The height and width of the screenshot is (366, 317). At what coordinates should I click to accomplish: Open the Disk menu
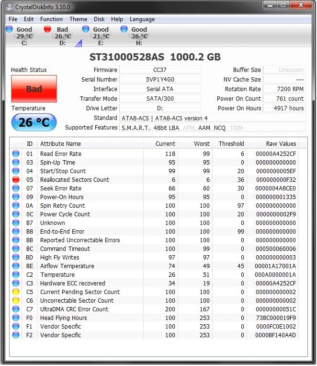99,19
